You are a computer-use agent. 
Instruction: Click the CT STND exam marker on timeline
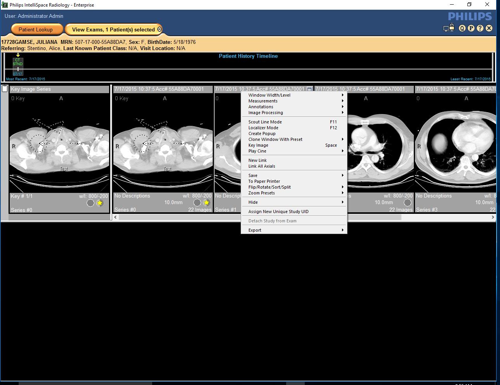pos(18,67)
